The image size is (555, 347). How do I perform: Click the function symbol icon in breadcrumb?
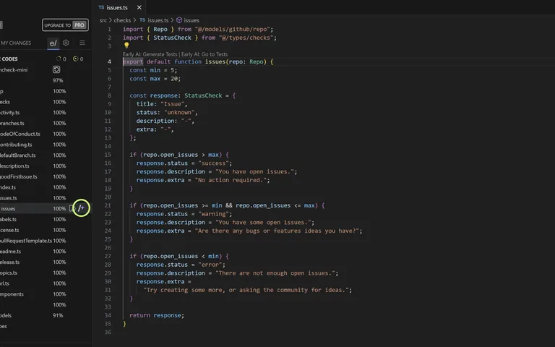tap(179, 20)
